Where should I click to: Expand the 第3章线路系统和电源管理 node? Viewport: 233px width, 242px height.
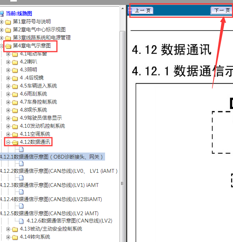tap(1, 38)
